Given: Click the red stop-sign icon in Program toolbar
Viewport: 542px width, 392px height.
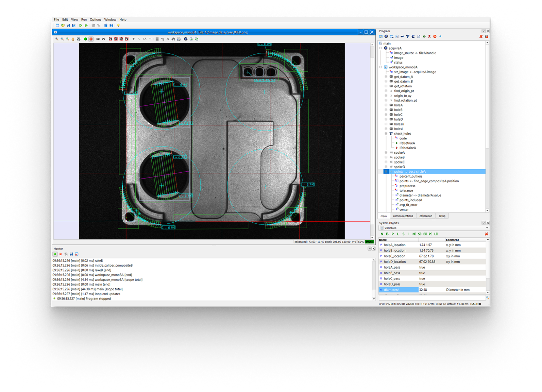Looking at the screenshot, I should pos(435,36).
